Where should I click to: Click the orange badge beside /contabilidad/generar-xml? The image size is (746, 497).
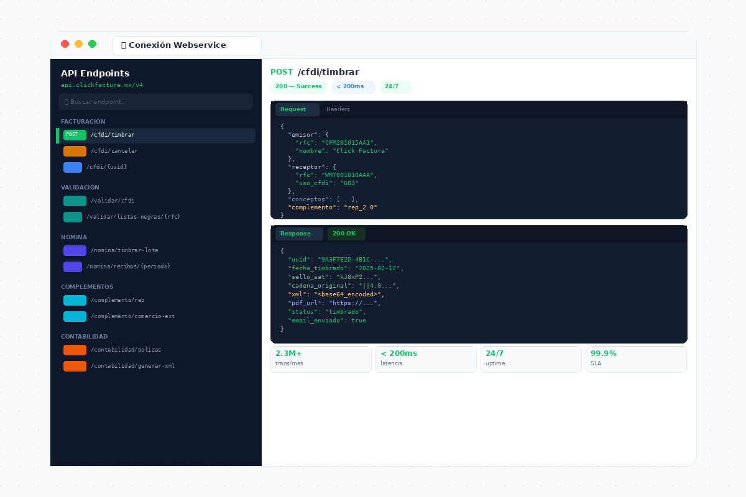click(x=75, y=366)
